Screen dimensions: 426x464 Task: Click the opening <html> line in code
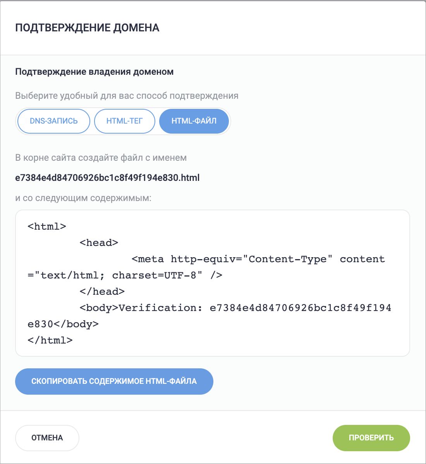[47, 227]
